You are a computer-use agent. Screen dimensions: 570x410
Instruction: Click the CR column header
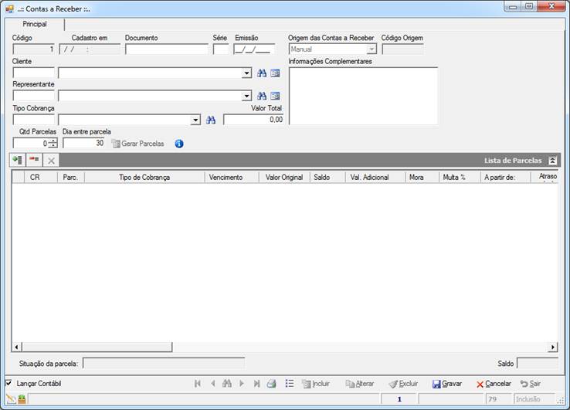41,178
